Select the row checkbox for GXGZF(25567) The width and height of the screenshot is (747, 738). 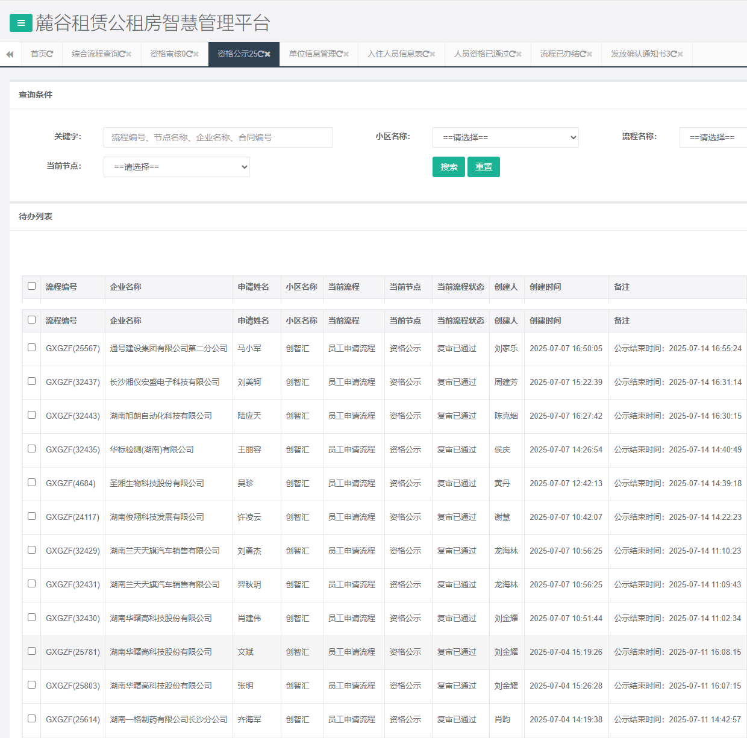click(32, 348)
